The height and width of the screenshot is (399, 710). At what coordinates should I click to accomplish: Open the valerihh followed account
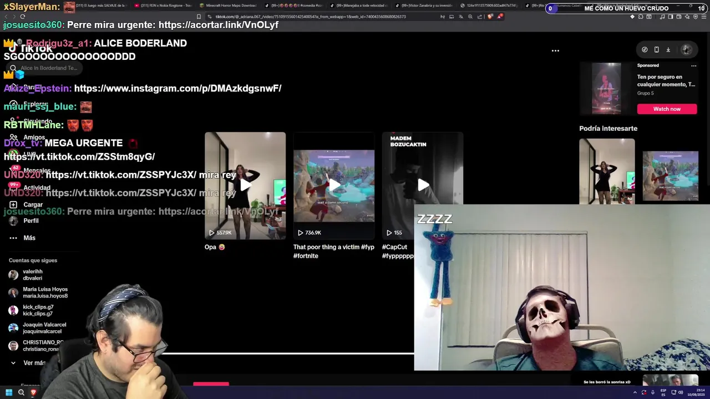[33, 275]
